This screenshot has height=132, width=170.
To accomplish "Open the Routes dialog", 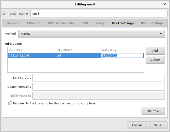I will (153, 111).
